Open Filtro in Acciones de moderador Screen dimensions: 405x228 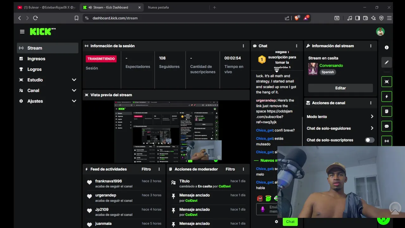tap(230, 169)
